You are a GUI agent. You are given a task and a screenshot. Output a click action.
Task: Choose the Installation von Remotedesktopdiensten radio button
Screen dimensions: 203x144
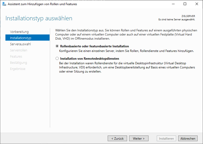(x=57, y=59)
